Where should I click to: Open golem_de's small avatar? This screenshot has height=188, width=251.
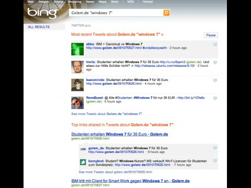83,149
